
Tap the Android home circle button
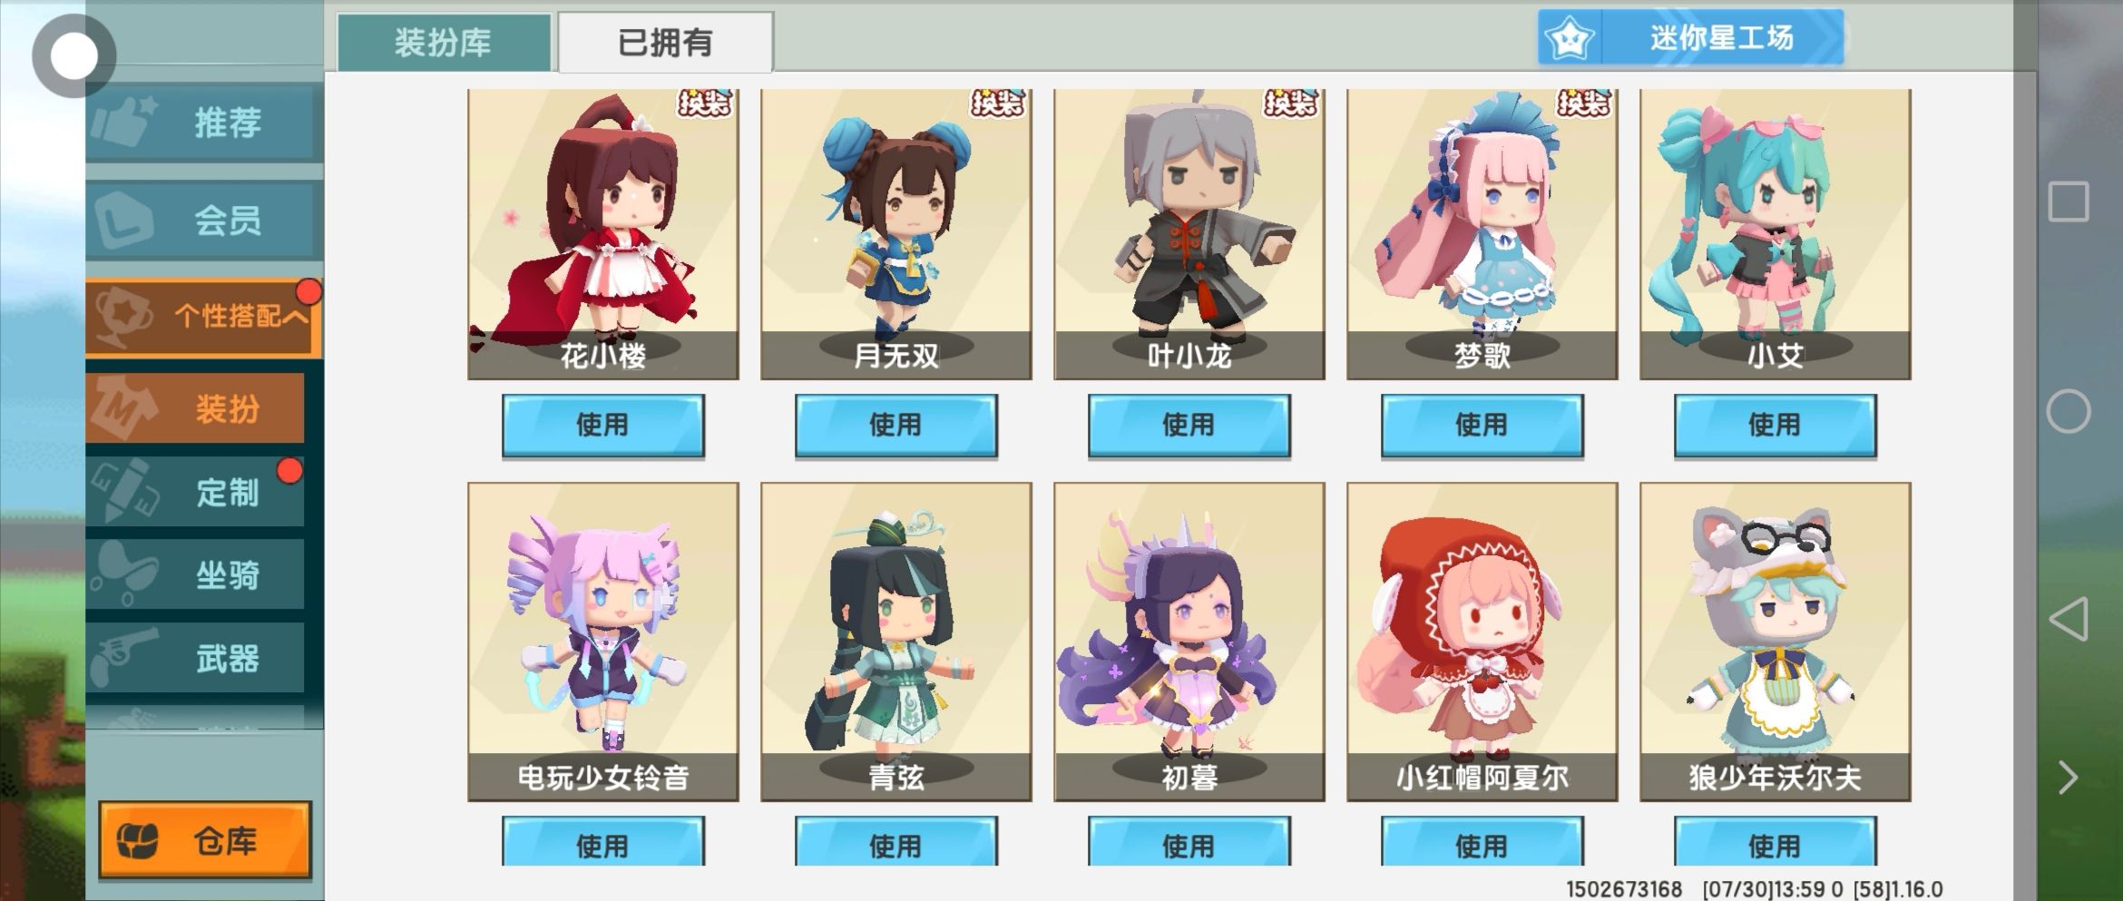[x=2069, y=411]
